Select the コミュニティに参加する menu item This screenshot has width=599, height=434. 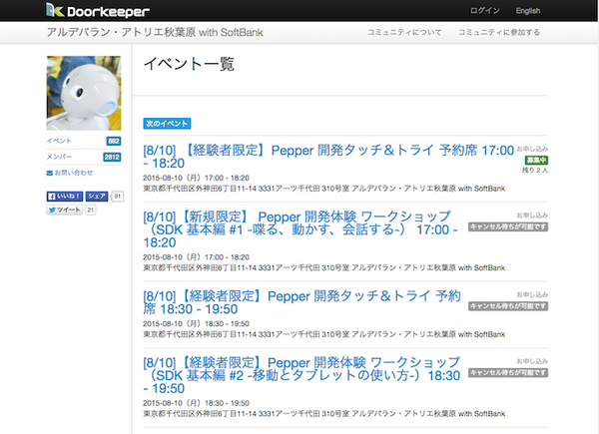(x=498, y=33)
